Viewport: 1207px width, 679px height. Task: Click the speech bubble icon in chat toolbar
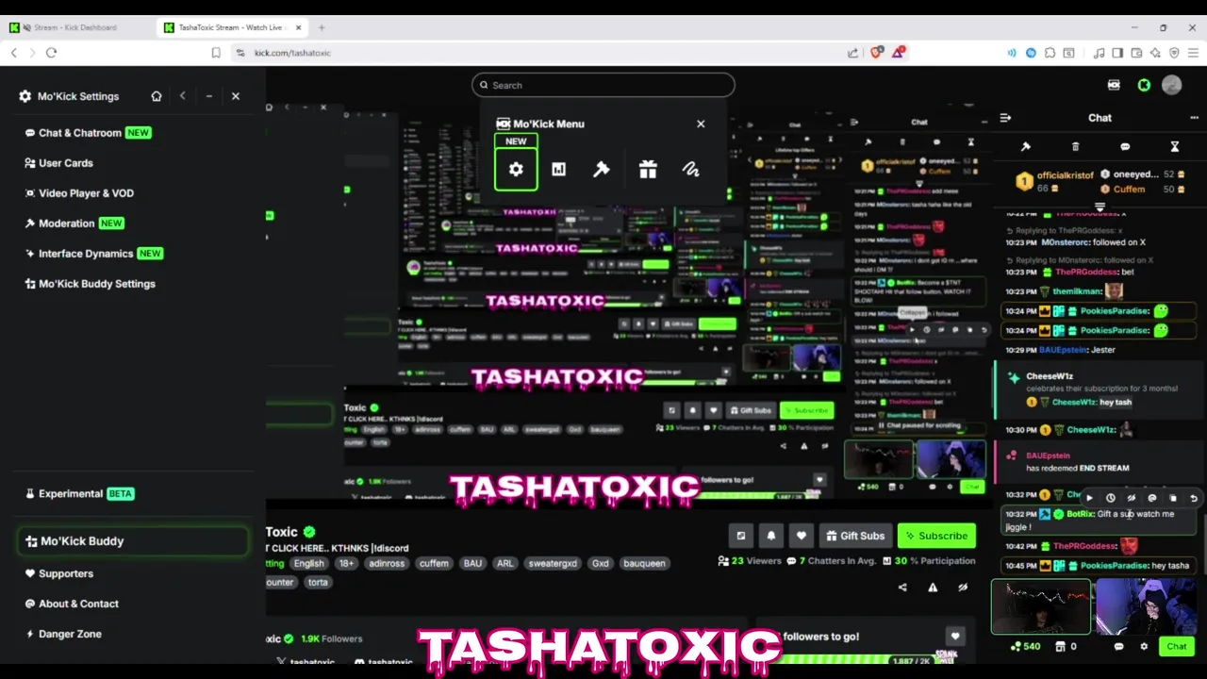coord(1125,147)
